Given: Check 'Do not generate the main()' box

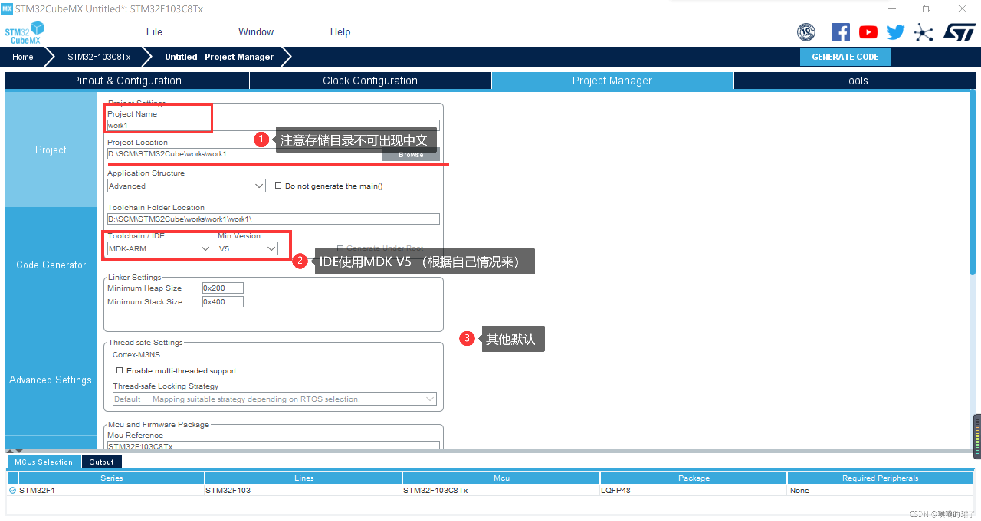Looking at the screenshot, I should tap(278, 186).
